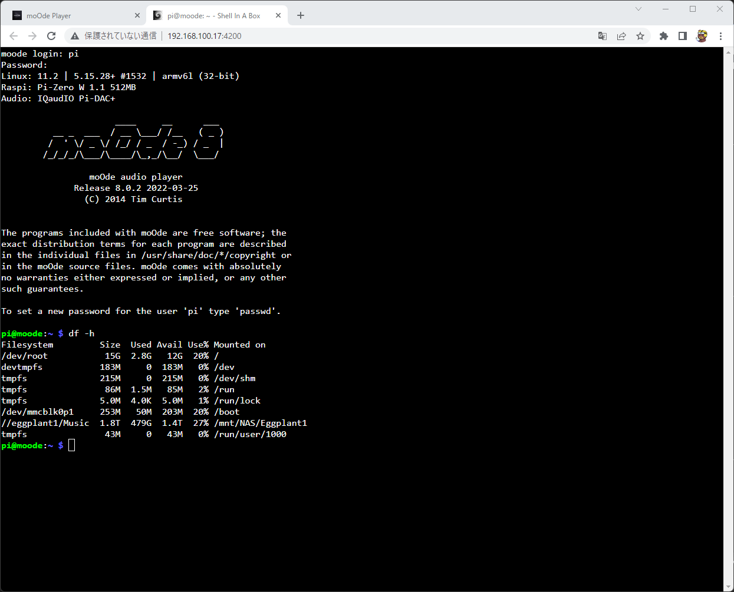Open a new browser tab
The width and height of the screenshot is (734, 592).
pos(301,15)
